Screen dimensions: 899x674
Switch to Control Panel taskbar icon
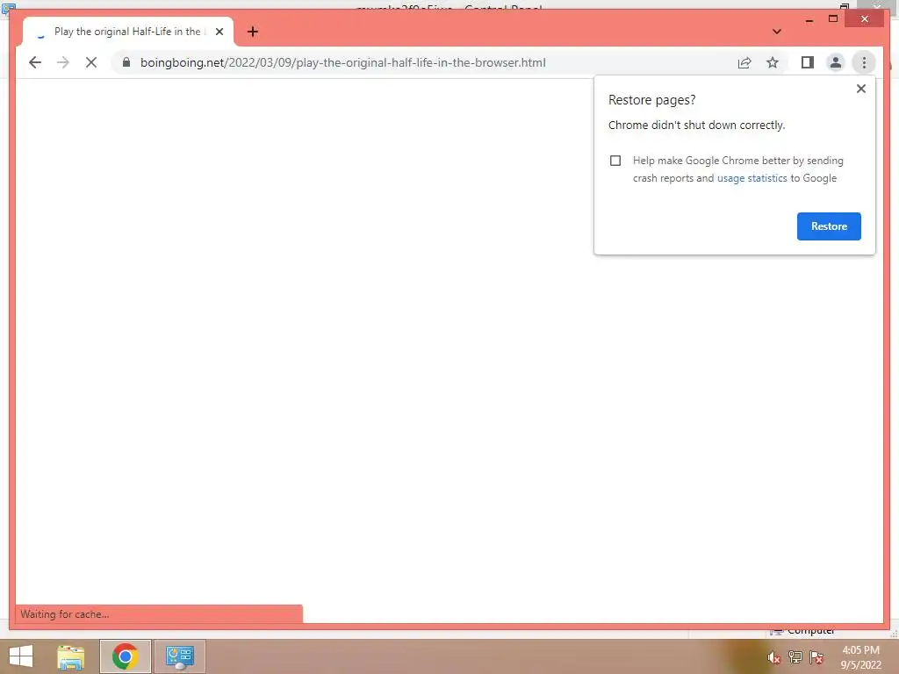tap(179, 656)
